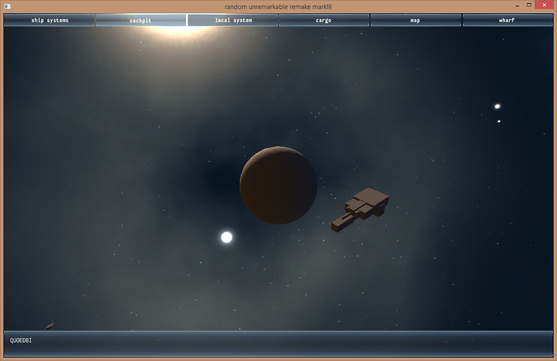Maximize the game window

tap(529, 5)
